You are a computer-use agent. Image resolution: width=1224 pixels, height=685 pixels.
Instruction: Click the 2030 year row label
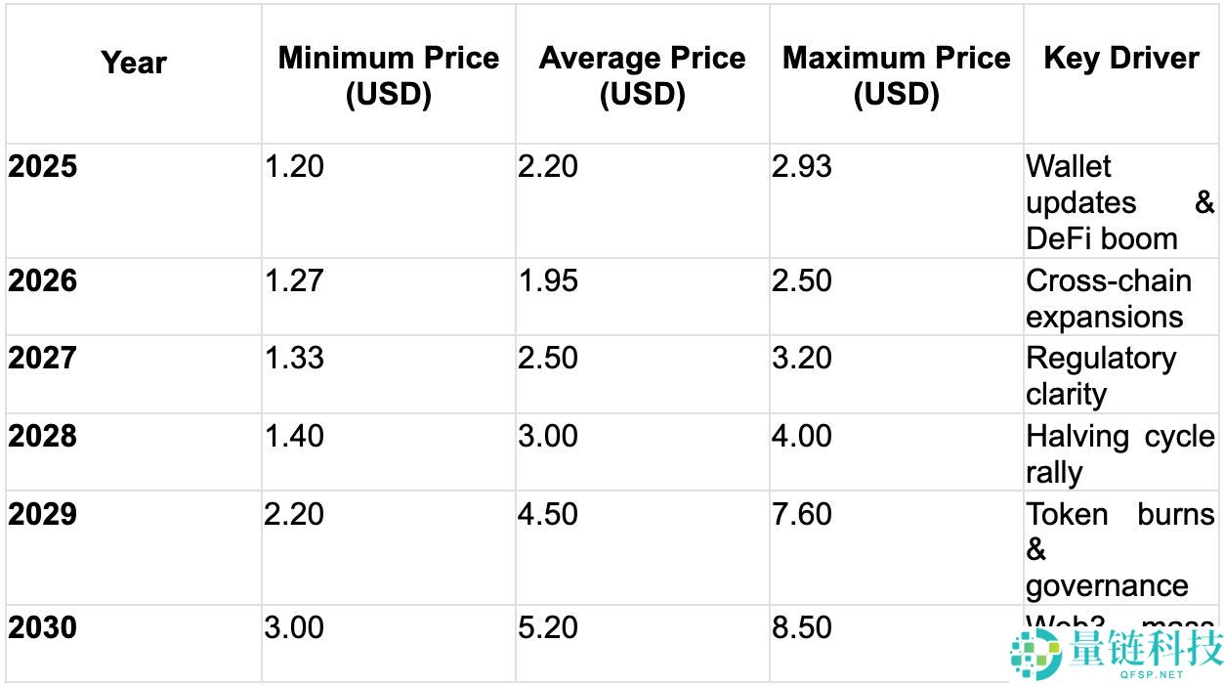tap(43, 627)
